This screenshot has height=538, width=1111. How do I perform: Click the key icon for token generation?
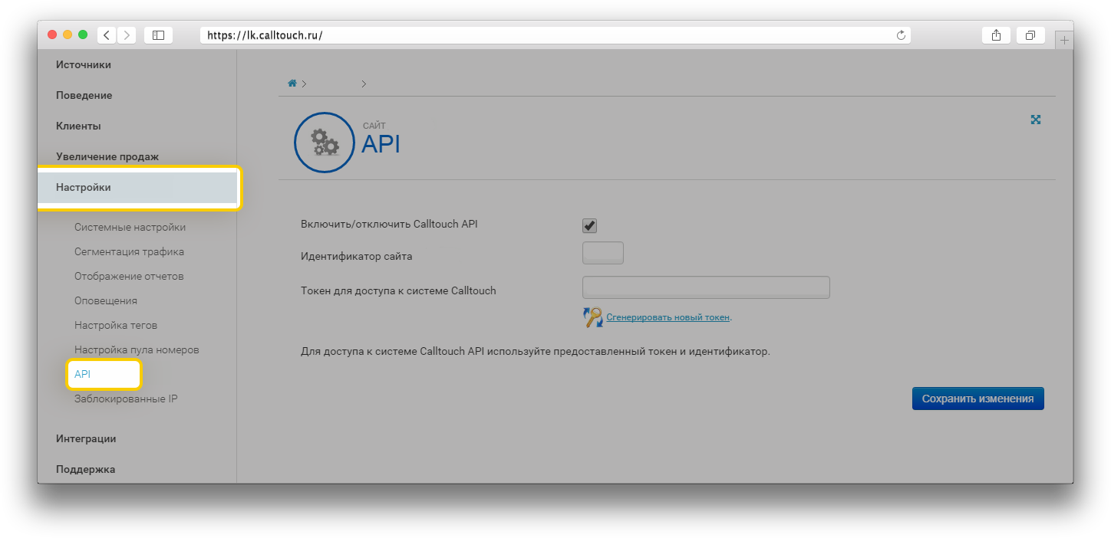click(x=593, y=317)
